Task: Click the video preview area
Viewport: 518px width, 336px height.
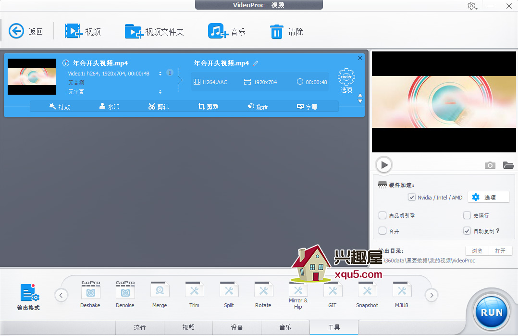Action: pos(444,102)
